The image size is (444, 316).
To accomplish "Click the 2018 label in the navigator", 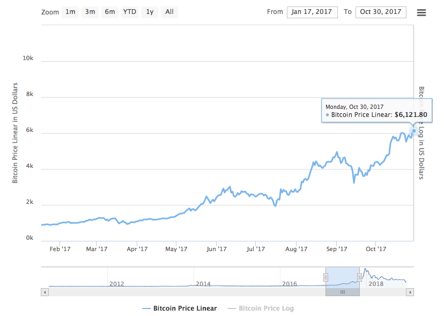I will pyautogui.click(x=376, y=284).
